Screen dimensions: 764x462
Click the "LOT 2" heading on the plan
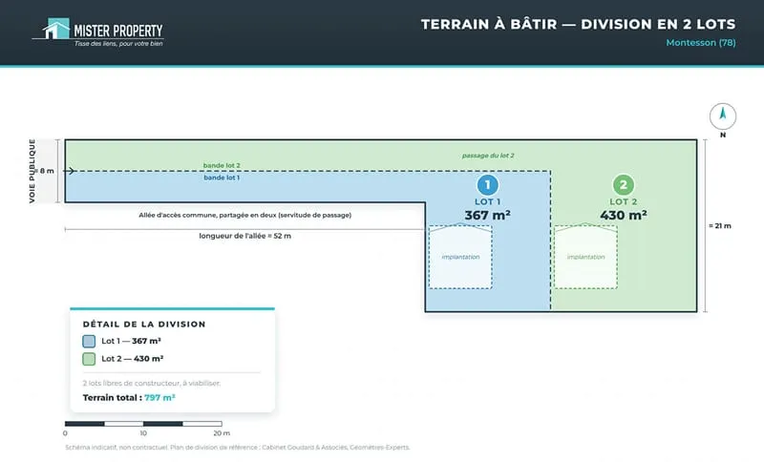click(624, 201)
